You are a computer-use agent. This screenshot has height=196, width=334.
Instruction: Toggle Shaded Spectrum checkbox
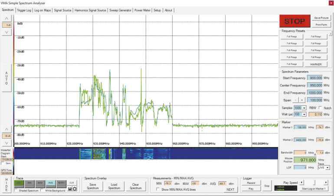coord(16,190)
